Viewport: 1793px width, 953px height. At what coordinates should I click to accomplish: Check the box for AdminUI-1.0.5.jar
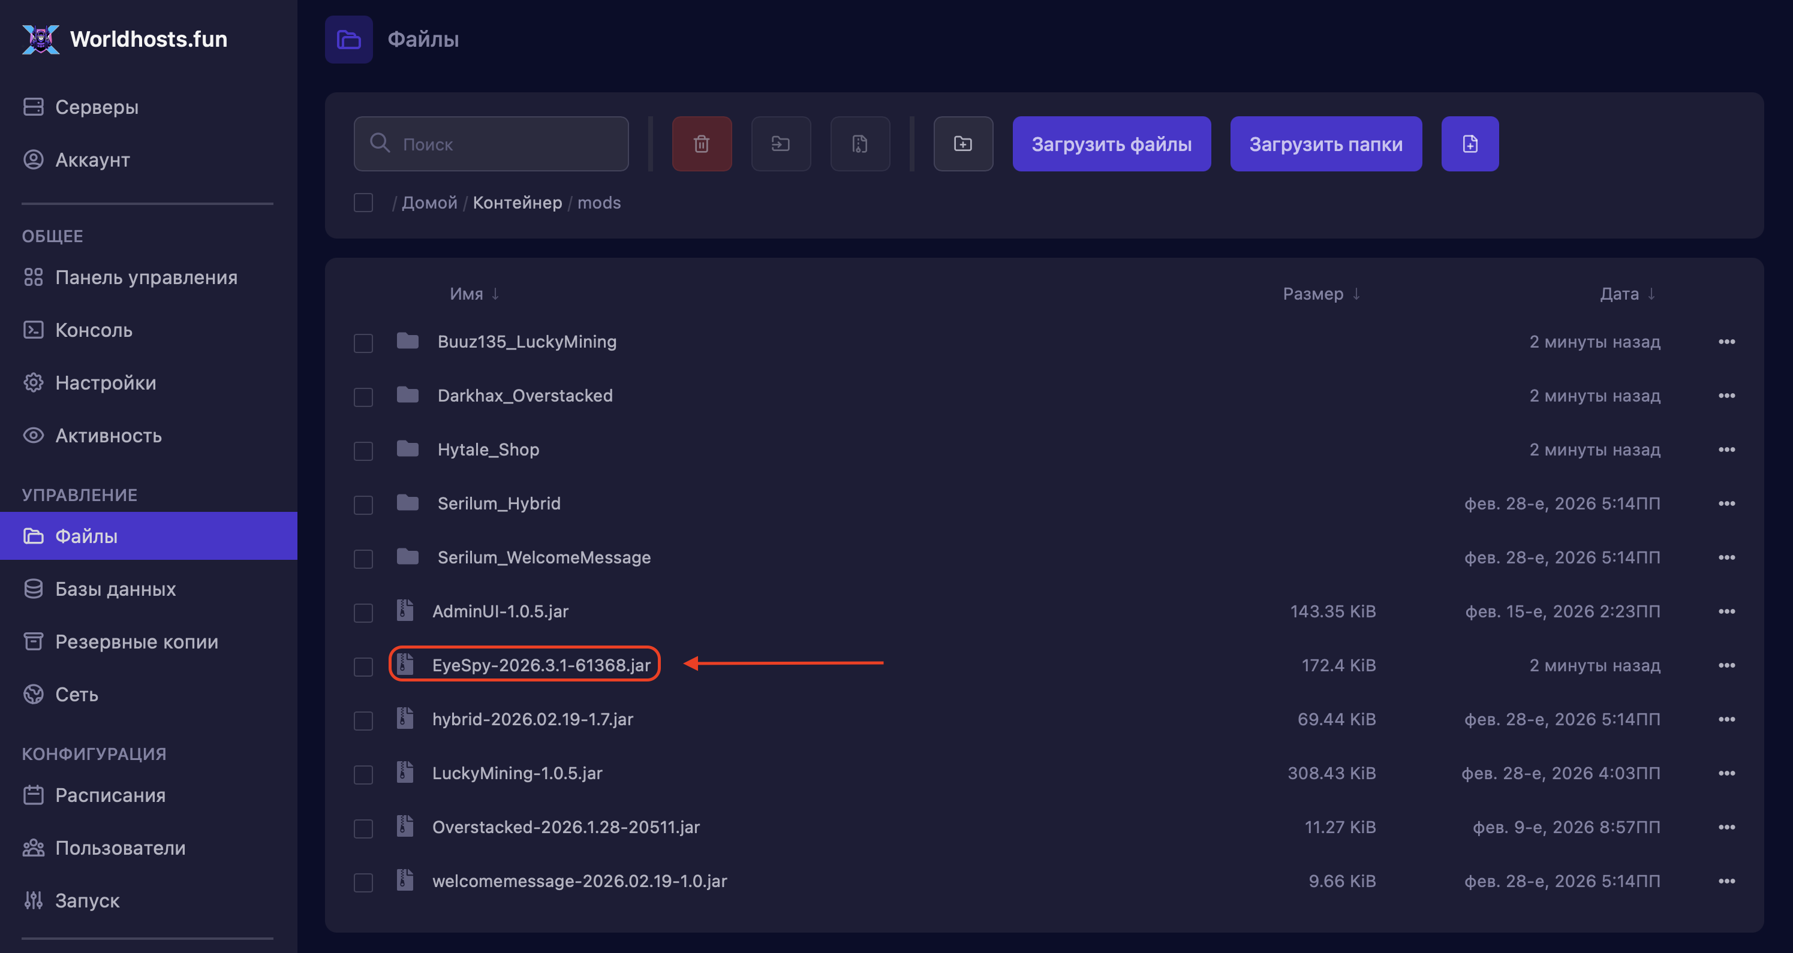click(363, 612)
